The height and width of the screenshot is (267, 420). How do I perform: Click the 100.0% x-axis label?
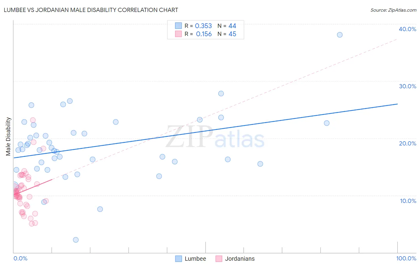[406, 258]
